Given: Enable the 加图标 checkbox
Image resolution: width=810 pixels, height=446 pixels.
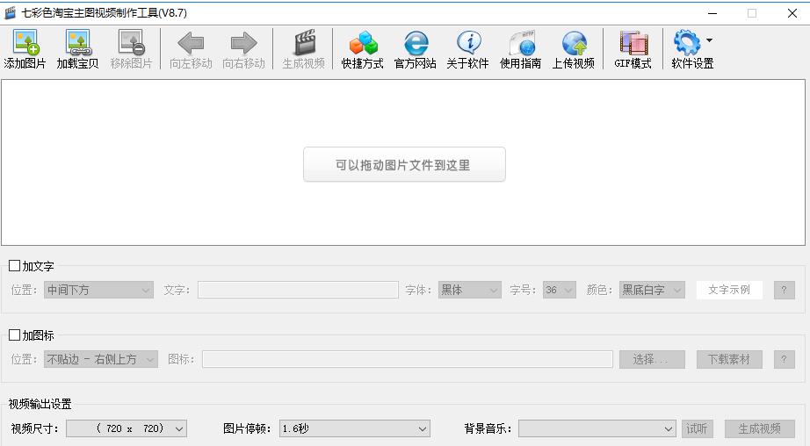Looking at the screenshot, I should 14,335.
